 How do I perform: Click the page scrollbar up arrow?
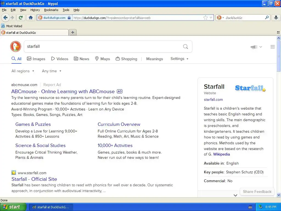(279, 38)
